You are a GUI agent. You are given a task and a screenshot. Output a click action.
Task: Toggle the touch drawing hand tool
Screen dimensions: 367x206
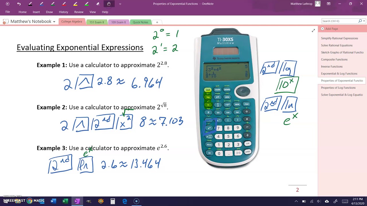coord(109,4)
